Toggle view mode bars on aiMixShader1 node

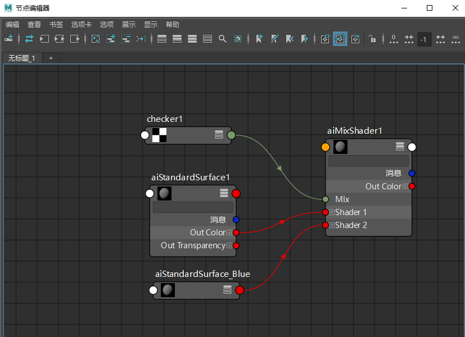(400, 146)
